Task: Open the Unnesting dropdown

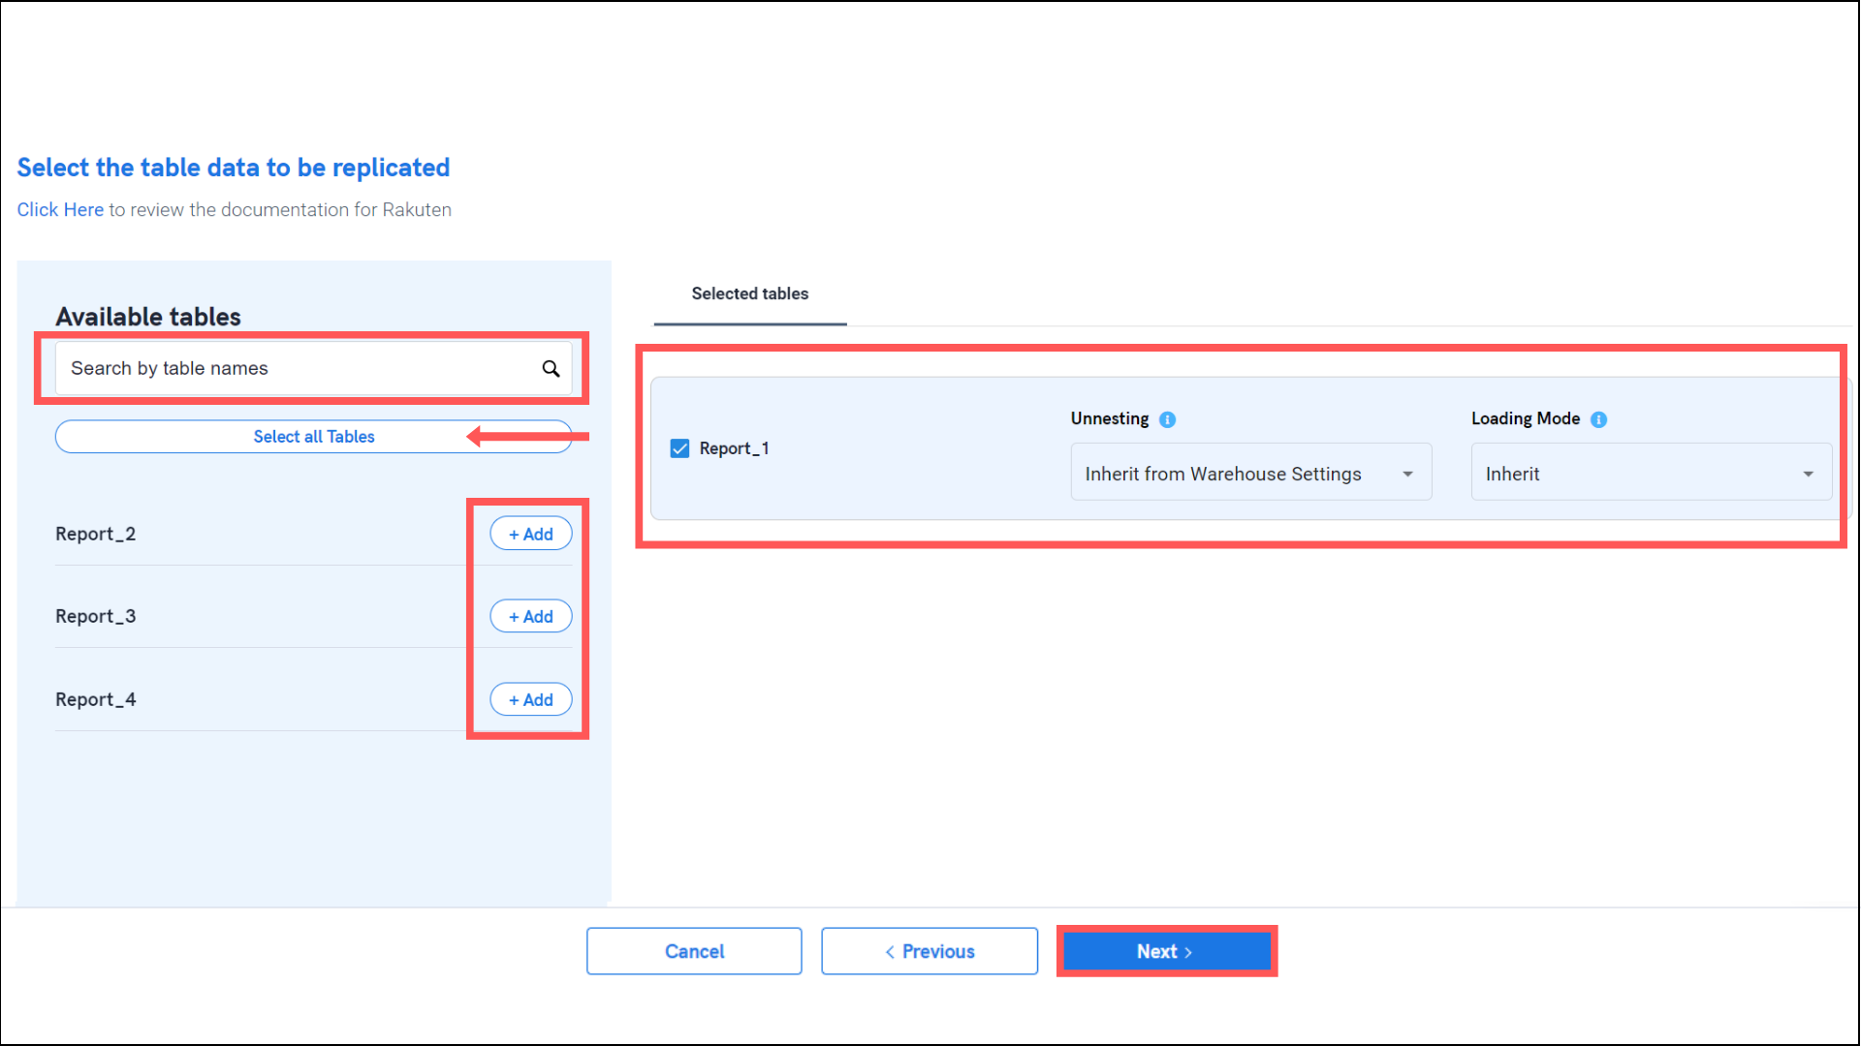Action: coord(1249,474)
